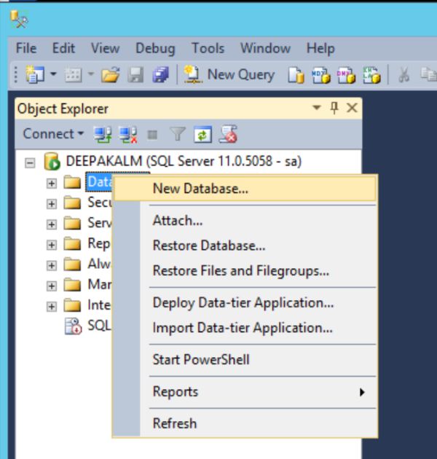Image resolution: width=437 pixels, height=459 pixels.
Task: Click the SSMS application icon in title bar
Action: tap(19, 19)
